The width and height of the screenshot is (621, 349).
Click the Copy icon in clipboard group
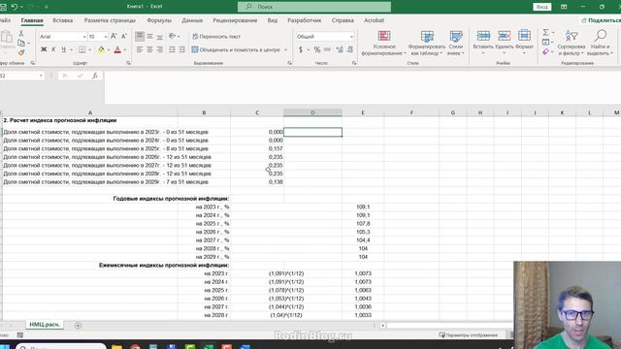coord(21,43)
